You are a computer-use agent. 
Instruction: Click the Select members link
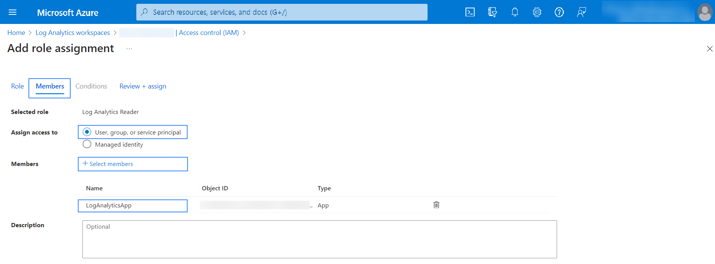tap(108, 164)
